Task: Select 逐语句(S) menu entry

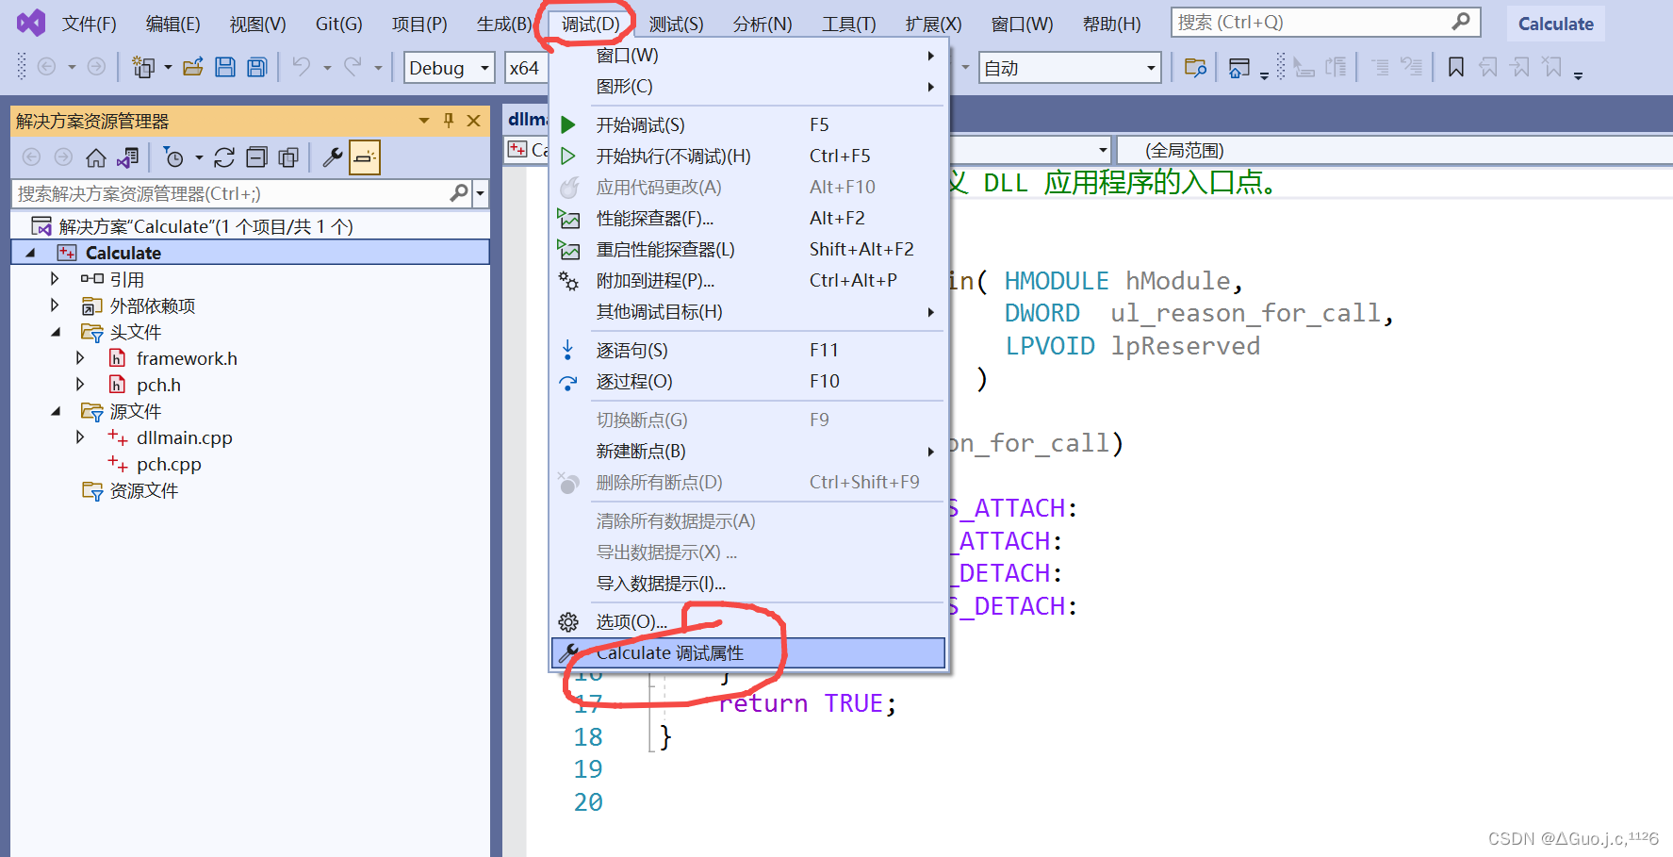Action: 748,350
